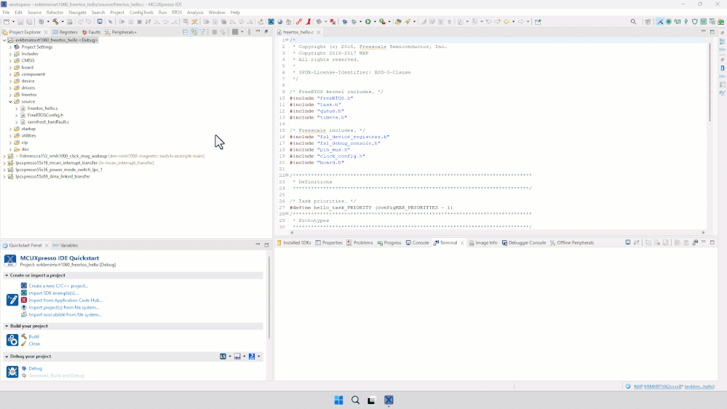
Task: Open the ConfigTools menu
Action: 141,12
